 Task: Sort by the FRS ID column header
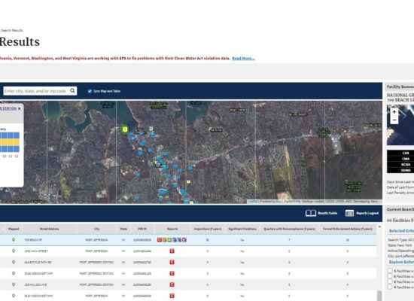pyautogui.click(x=142, y=229)
